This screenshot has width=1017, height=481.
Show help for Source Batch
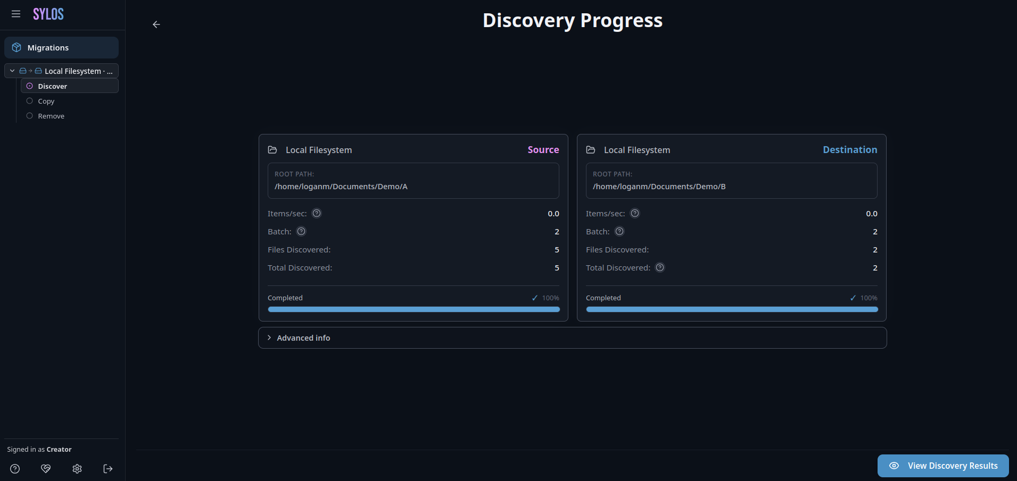(x=301, y=231)
